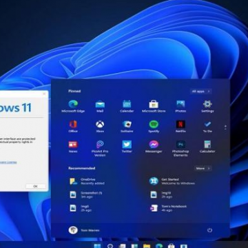Screen dimensions: 248x248
Task: Click OK in the Windows 11 dialog
Action: [x=35, y=186]
